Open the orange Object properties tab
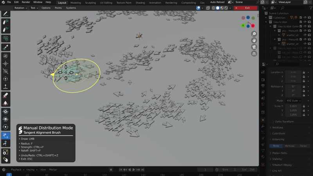Viewport: 313px width, 176px height. tap(263, 120)
